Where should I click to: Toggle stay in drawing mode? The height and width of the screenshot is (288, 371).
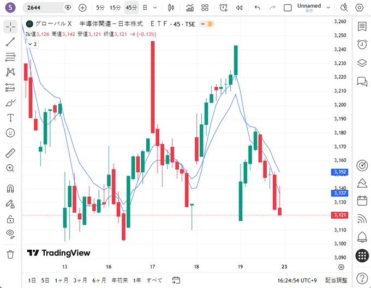(10, 203)
